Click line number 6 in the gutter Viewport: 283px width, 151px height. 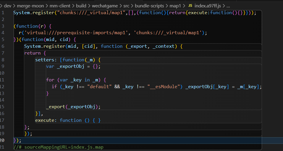pos(3,46)
